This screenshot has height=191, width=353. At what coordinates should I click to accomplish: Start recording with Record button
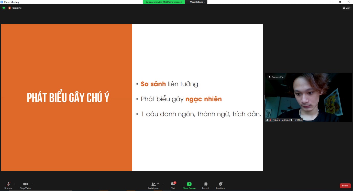[x=205, y=185]
